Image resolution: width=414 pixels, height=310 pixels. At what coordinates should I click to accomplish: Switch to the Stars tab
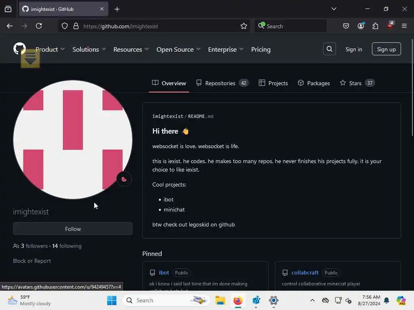[x=357, y=83]
